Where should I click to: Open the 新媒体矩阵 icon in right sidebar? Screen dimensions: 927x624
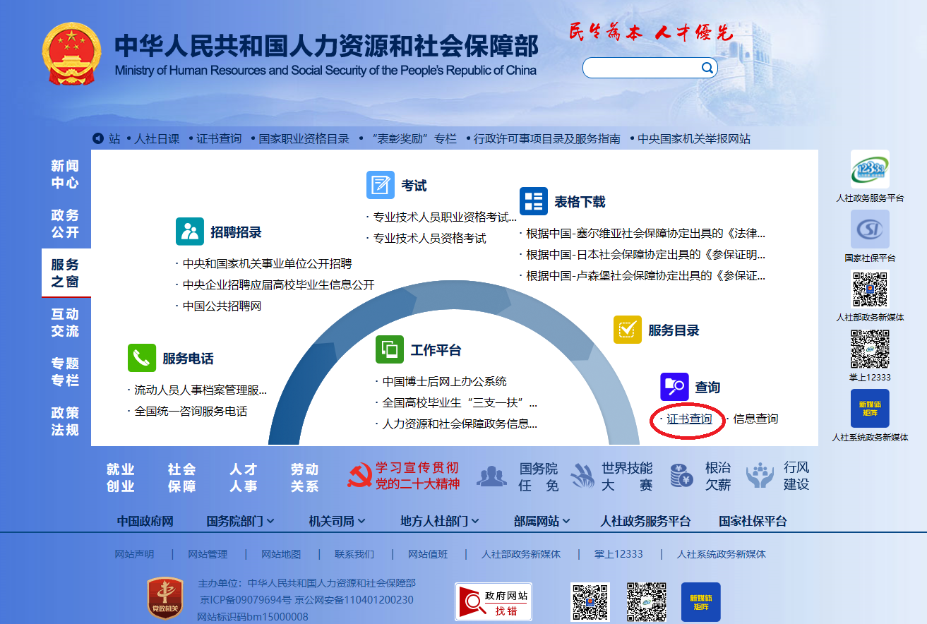pos(870,409)
